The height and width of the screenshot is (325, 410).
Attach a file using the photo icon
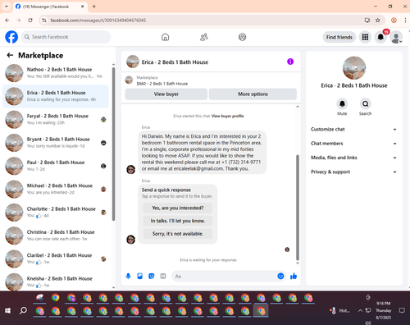(139, 276)
